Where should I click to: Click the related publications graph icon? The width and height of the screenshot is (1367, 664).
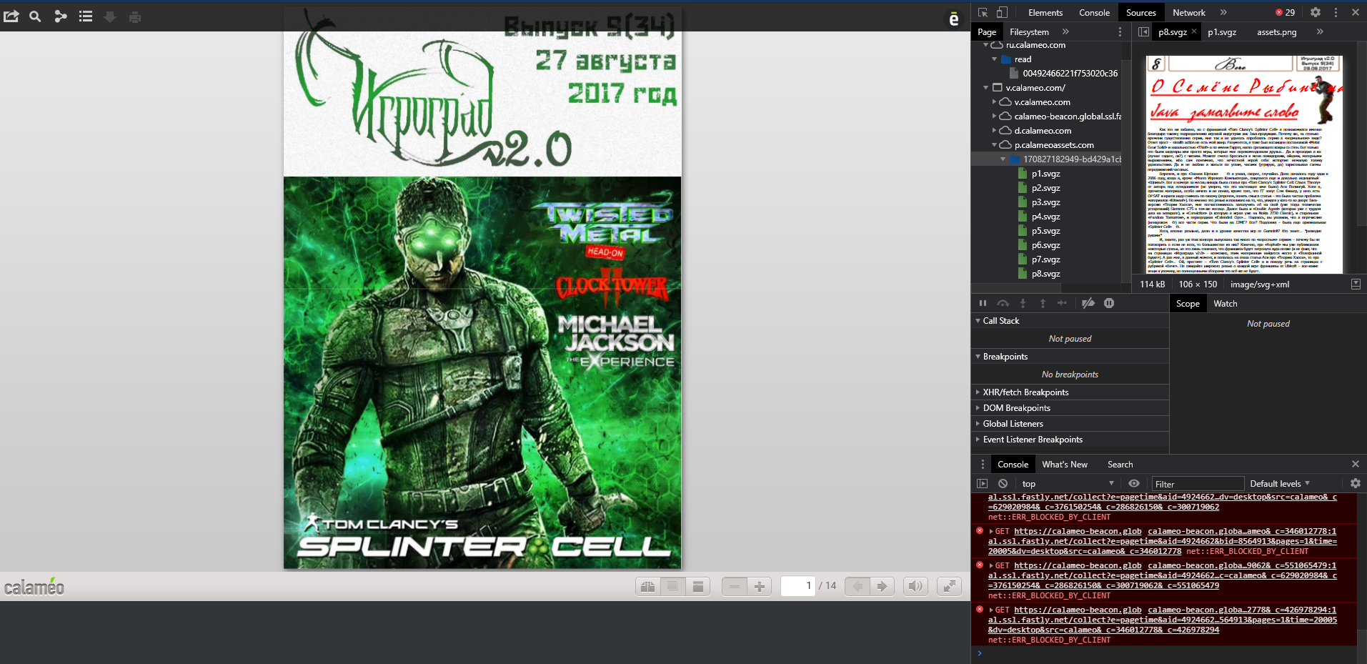[x=61, y=16]
